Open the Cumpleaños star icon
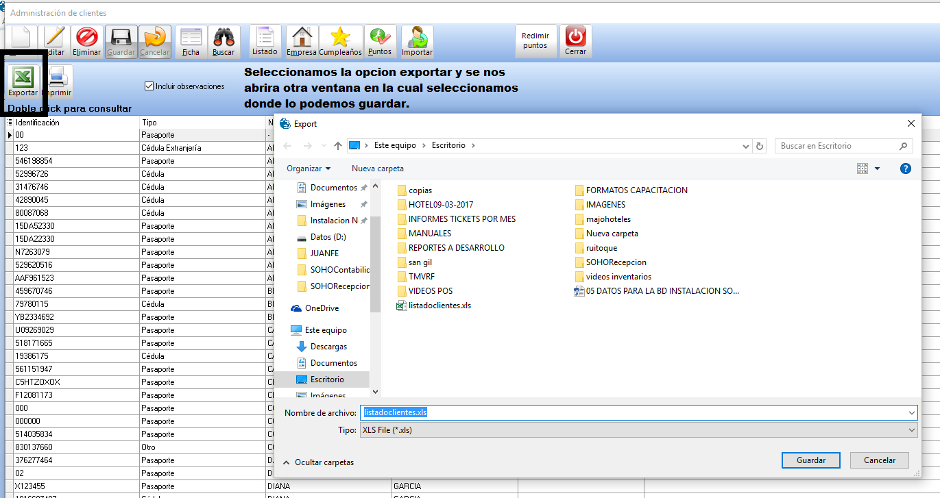This screenshot has width=940, height=498. 340,41
